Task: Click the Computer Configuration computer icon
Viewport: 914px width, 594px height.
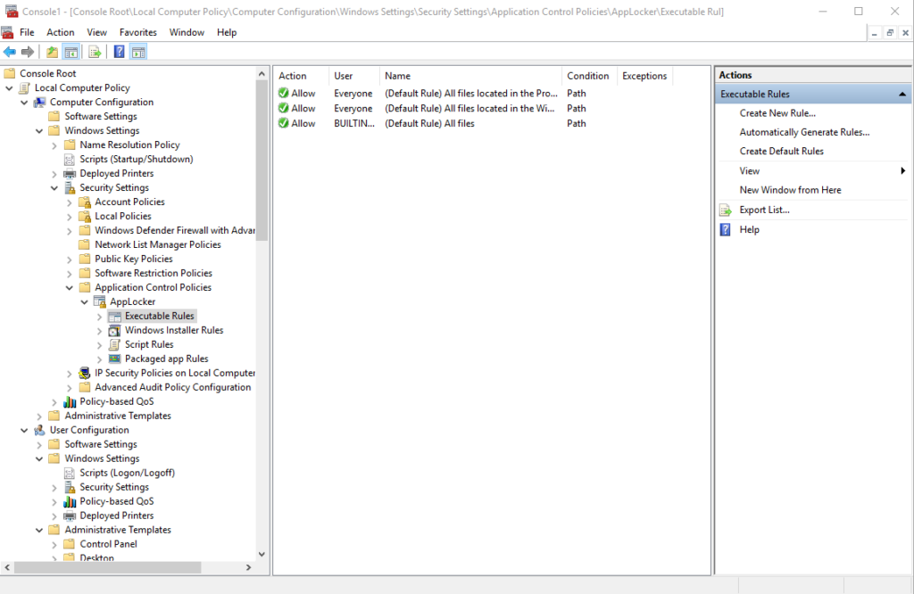Action: pos(39,103)
